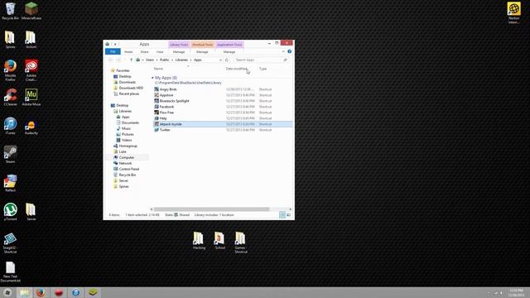Open the recent locations dropdown arrow
The image size is (530, 298).
coord(125,60)
